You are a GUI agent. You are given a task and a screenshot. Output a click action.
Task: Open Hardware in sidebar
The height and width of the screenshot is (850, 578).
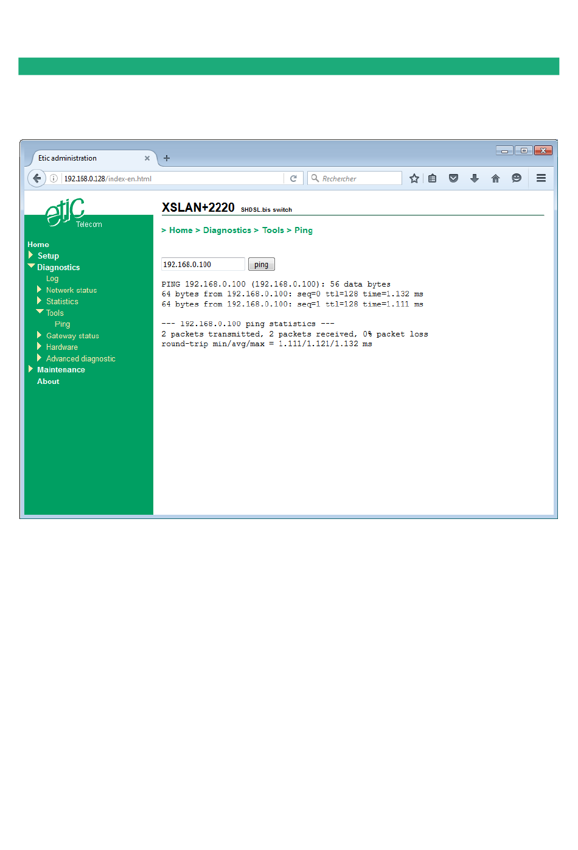tap(62, 347)
